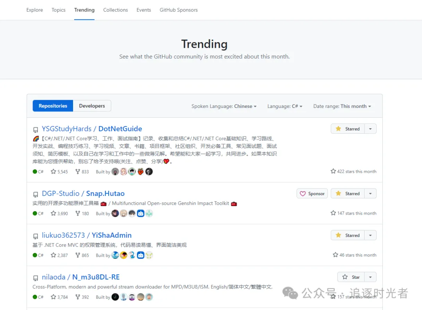Image resolution: width=422 pixels, height=310 pixels.
Task: Open Spoken Language: Chinese dropdown
Action: point(224,106)
